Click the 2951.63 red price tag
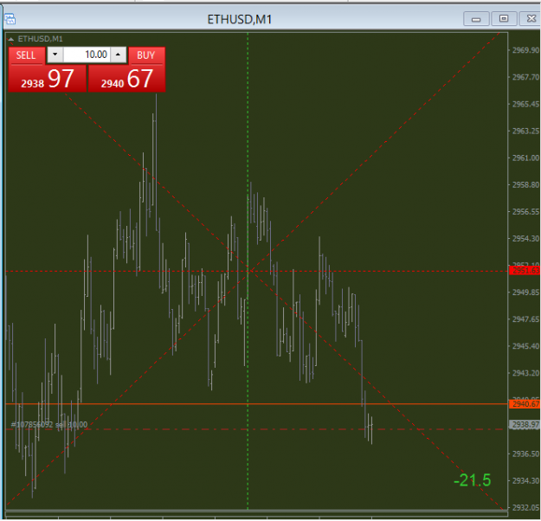Screen dimensions: 541x521 pos(525,271)
